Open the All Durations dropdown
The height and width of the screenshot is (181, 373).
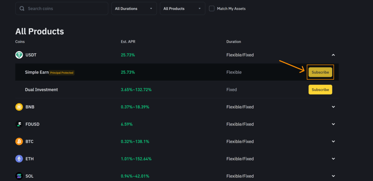point(134,9)
